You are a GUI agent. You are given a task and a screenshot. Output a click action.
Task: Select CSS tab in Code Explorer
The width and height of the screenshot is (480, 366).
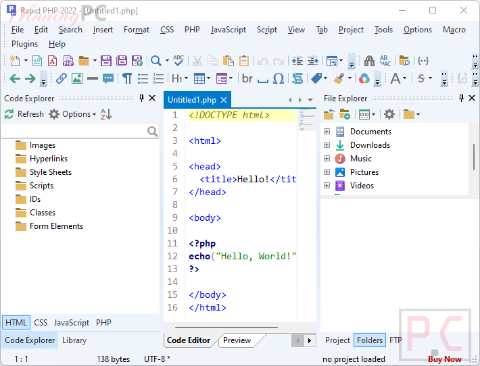(41, 323)
